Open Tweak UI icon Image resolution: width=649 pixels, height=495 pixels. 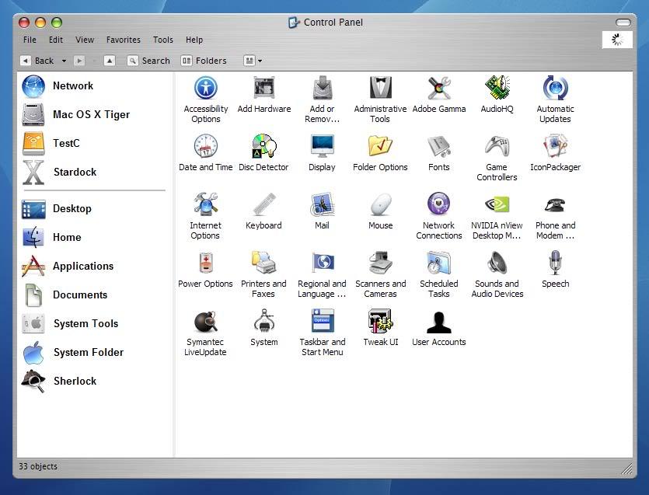[380, 322]
